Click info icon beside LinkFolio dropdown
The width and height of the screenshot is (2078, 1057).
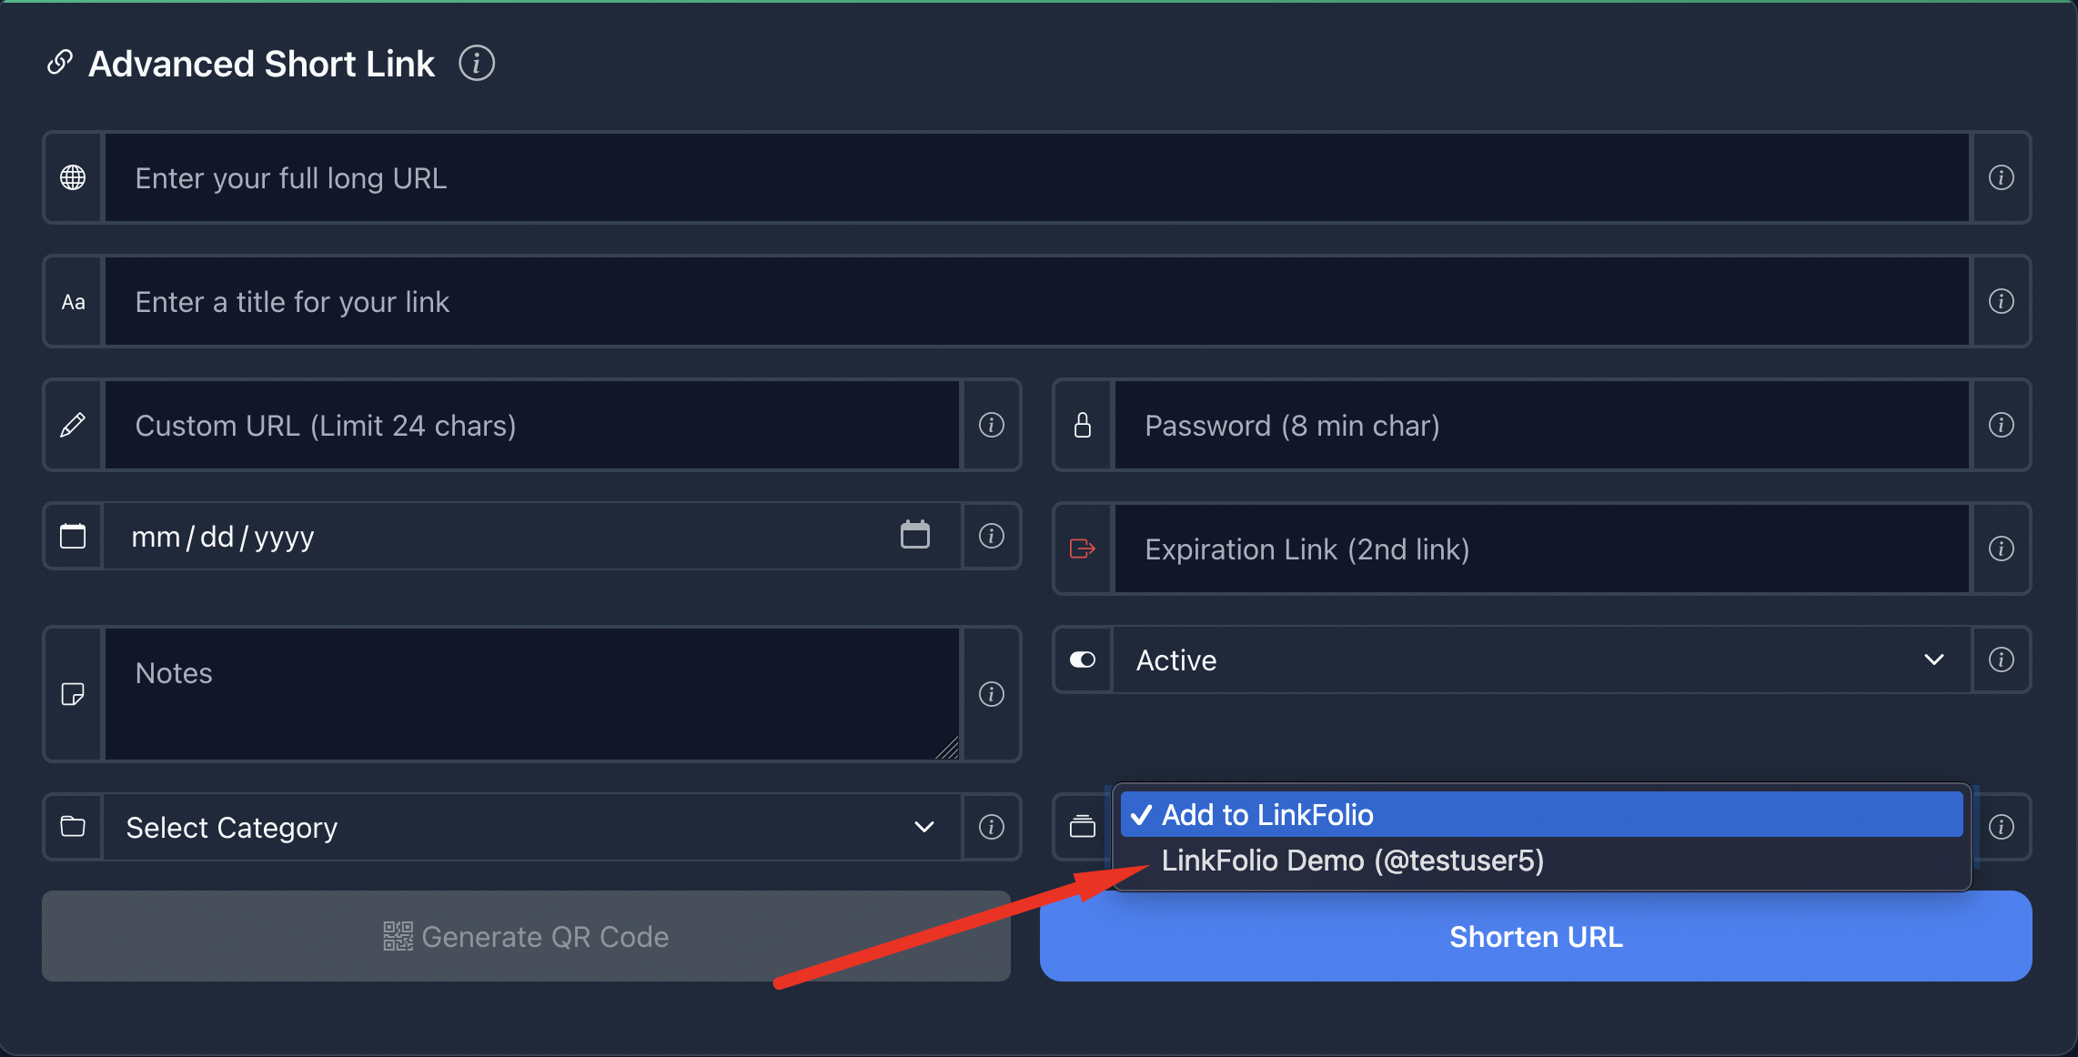(2001, 827)
